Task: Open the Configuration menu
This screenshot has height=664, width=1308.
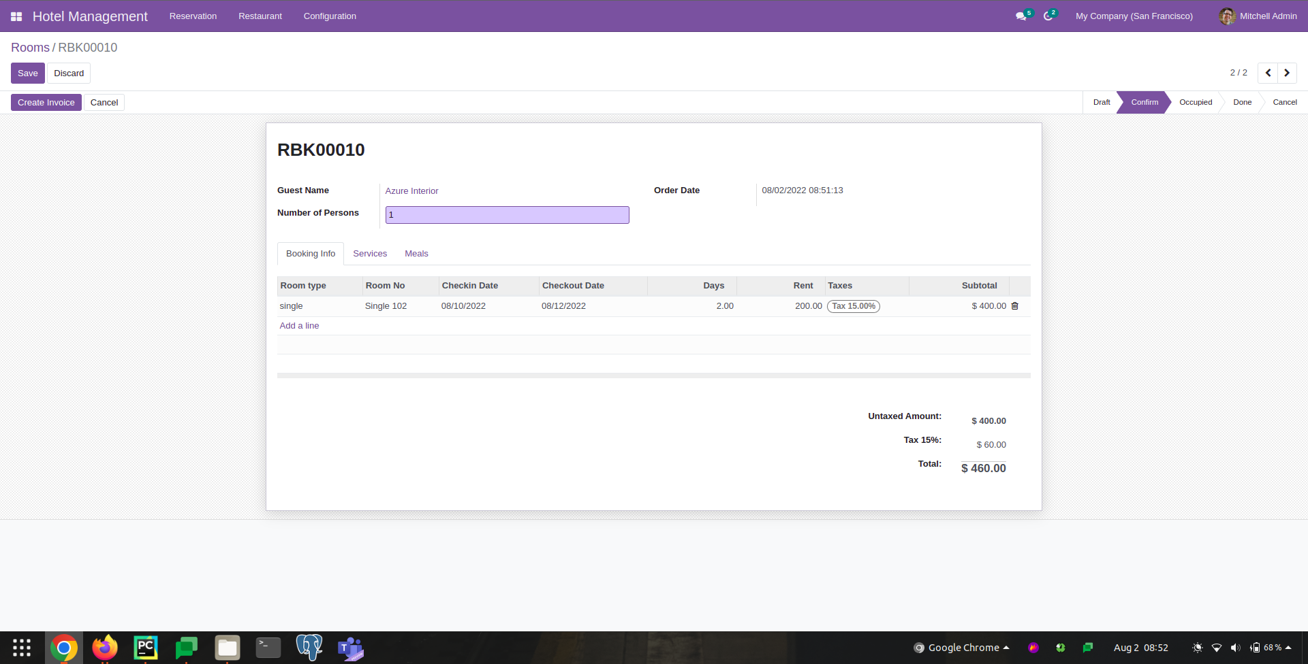Action: point(330,16)
